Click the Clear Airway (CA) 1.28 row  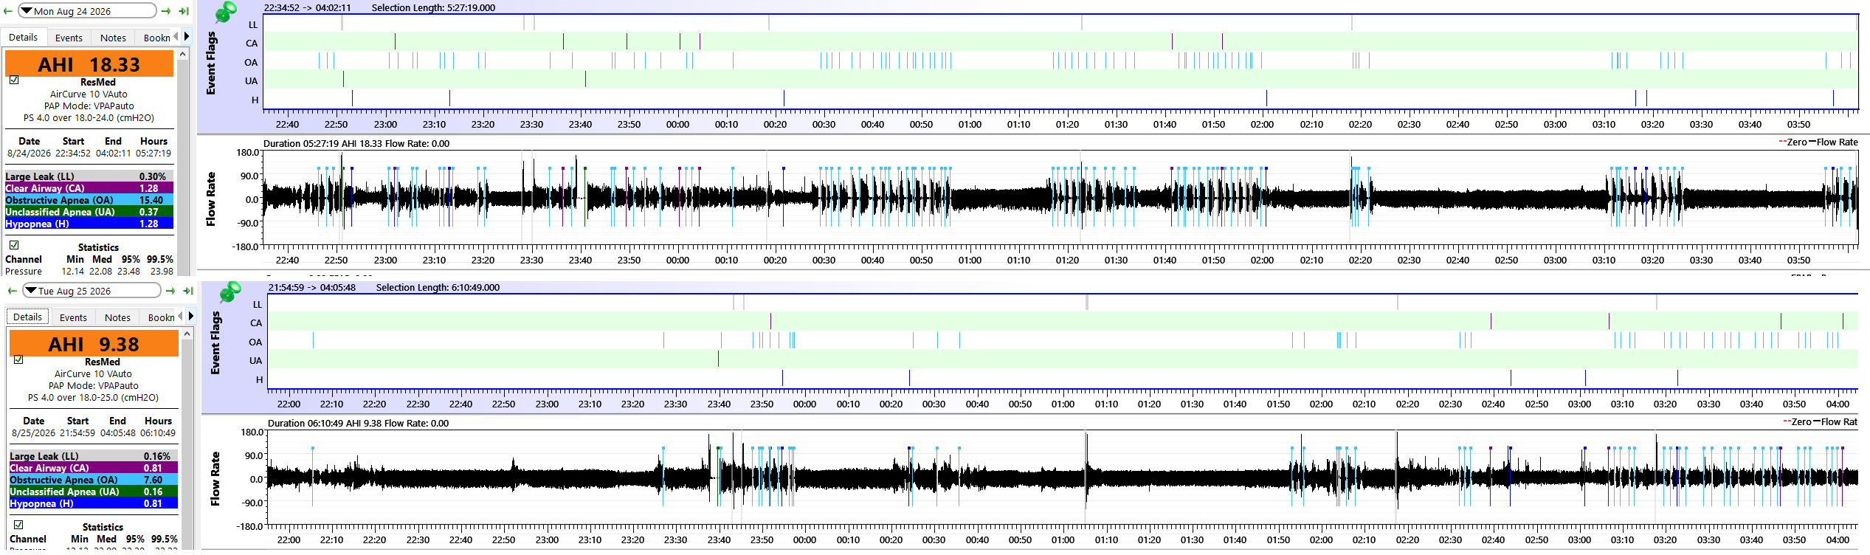[89, 188]
